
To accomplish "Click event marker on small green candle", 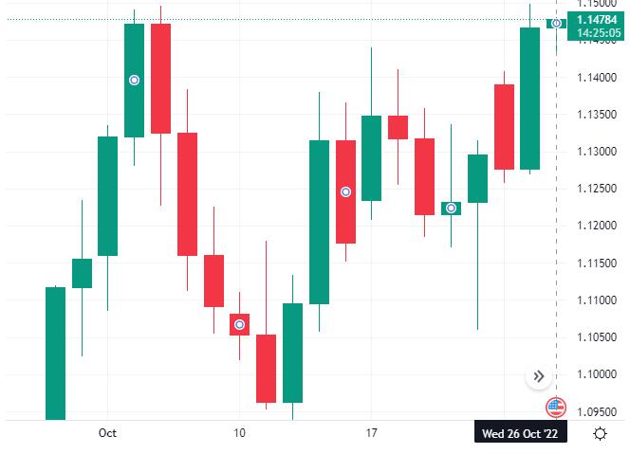I will (x=452, y=208).
